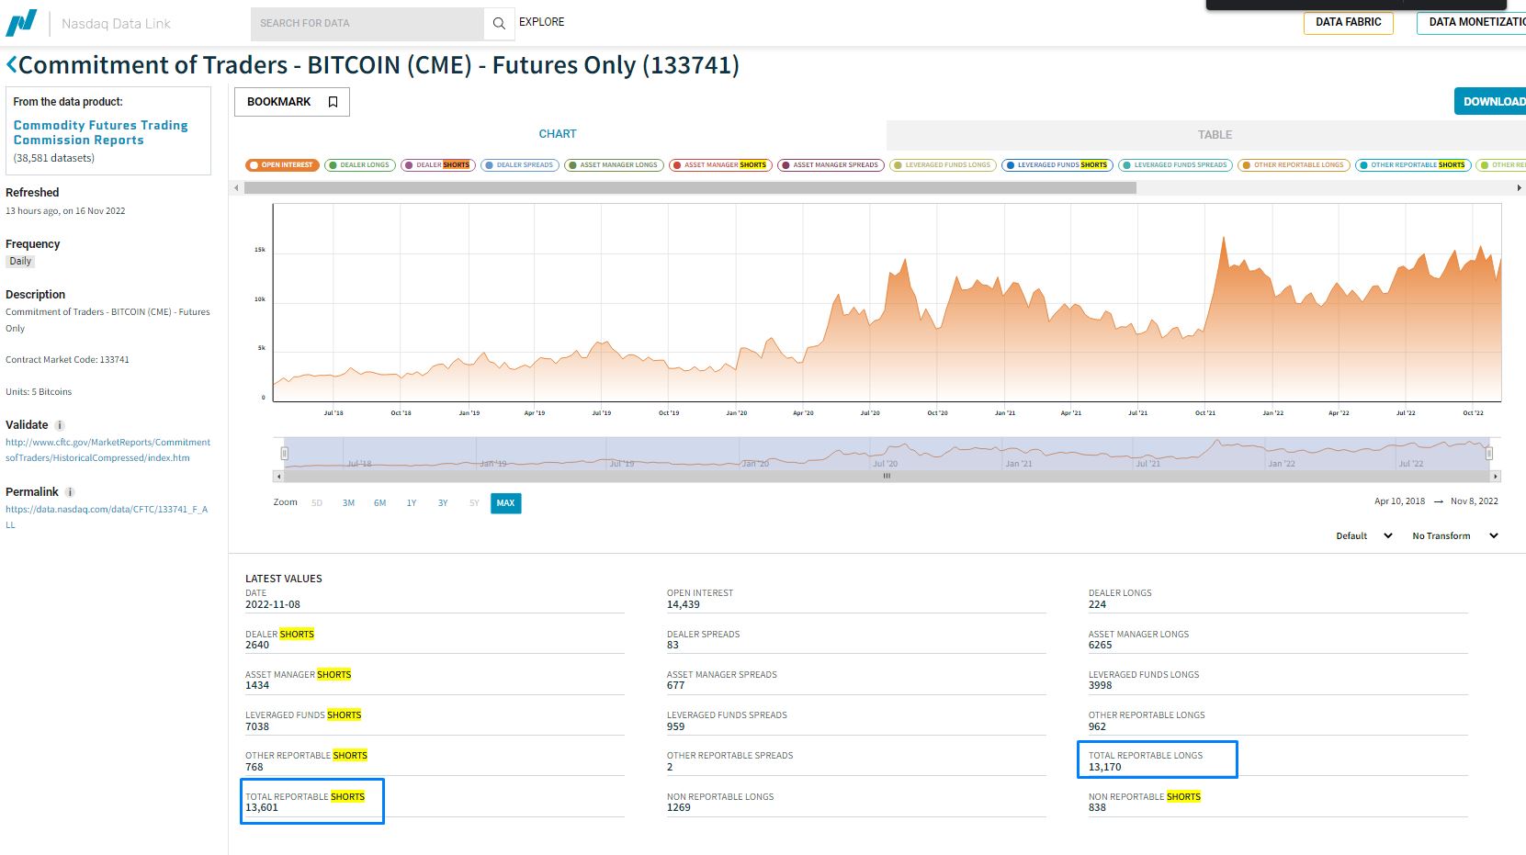Click the Apr 10, 2018 start date
Viewport: 1526px width, 855px height.
click(x=1399, y=501)
